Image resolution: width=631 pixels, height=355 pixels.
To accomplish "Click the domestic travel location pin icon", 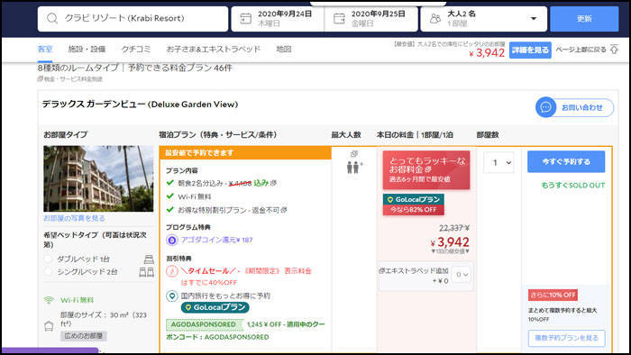I will (x=172, y=296).
